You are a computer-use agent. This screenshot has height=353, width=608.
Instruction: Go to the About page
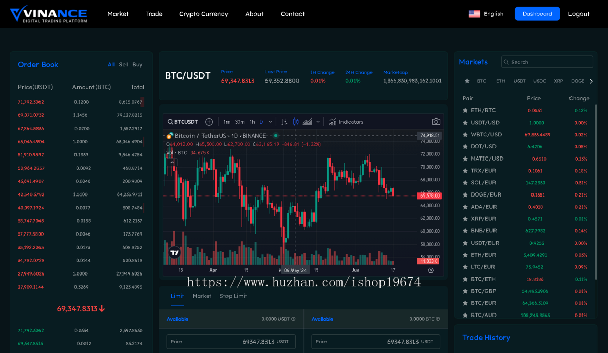tap(254, 14)
